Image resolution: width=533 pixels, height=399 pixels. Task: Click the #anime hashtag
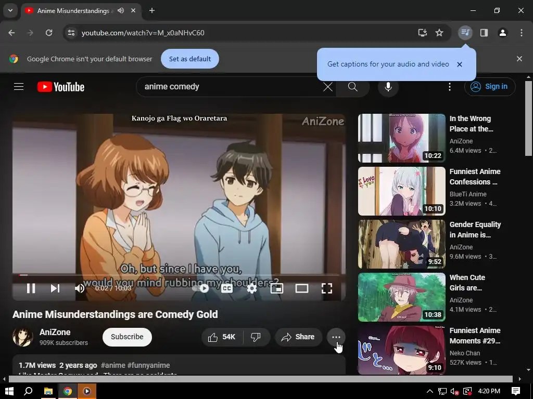click(113, 365)
